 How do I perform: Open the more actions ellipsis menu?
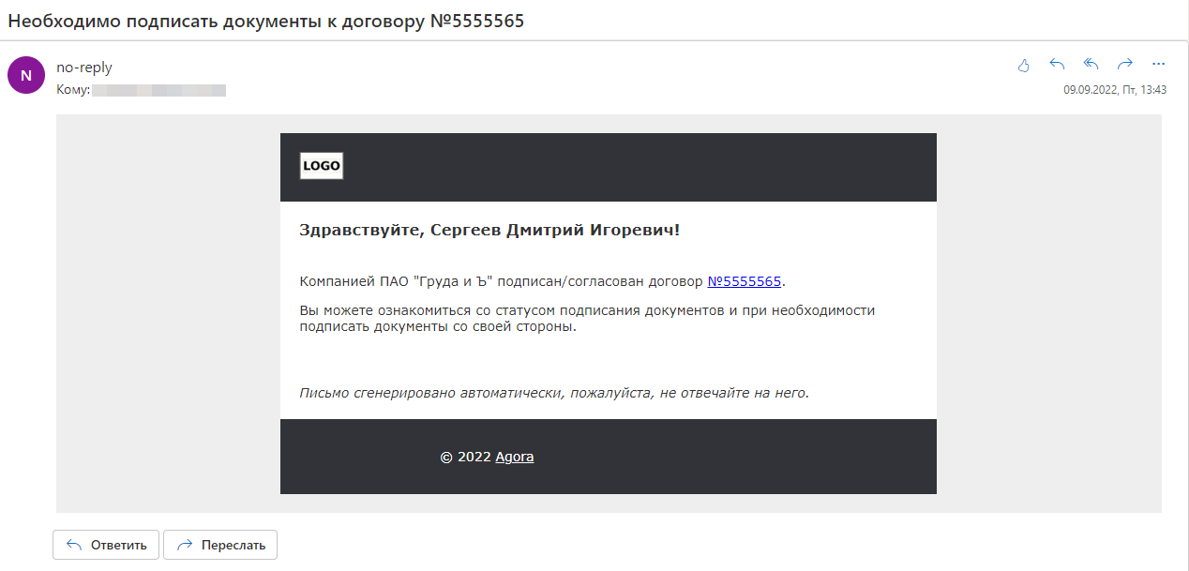pos(1158,65)
